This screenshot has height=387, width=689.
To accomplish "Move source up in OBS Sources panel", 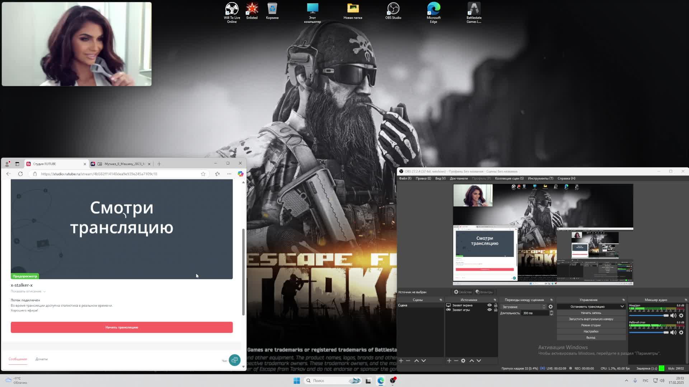I will (x=472, y=361).
